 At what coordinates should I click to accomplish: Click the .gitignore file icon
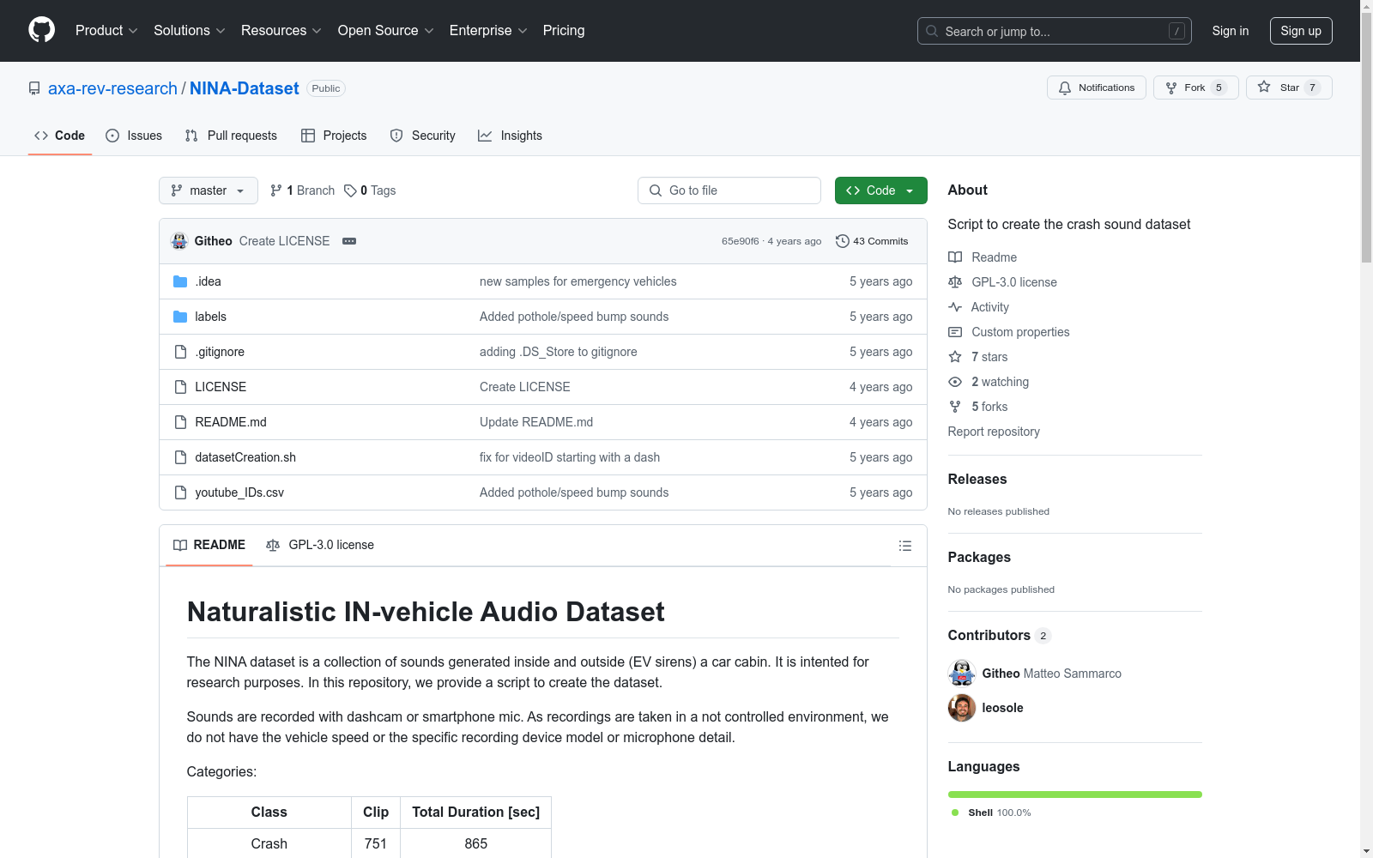[x=180, y=352]
